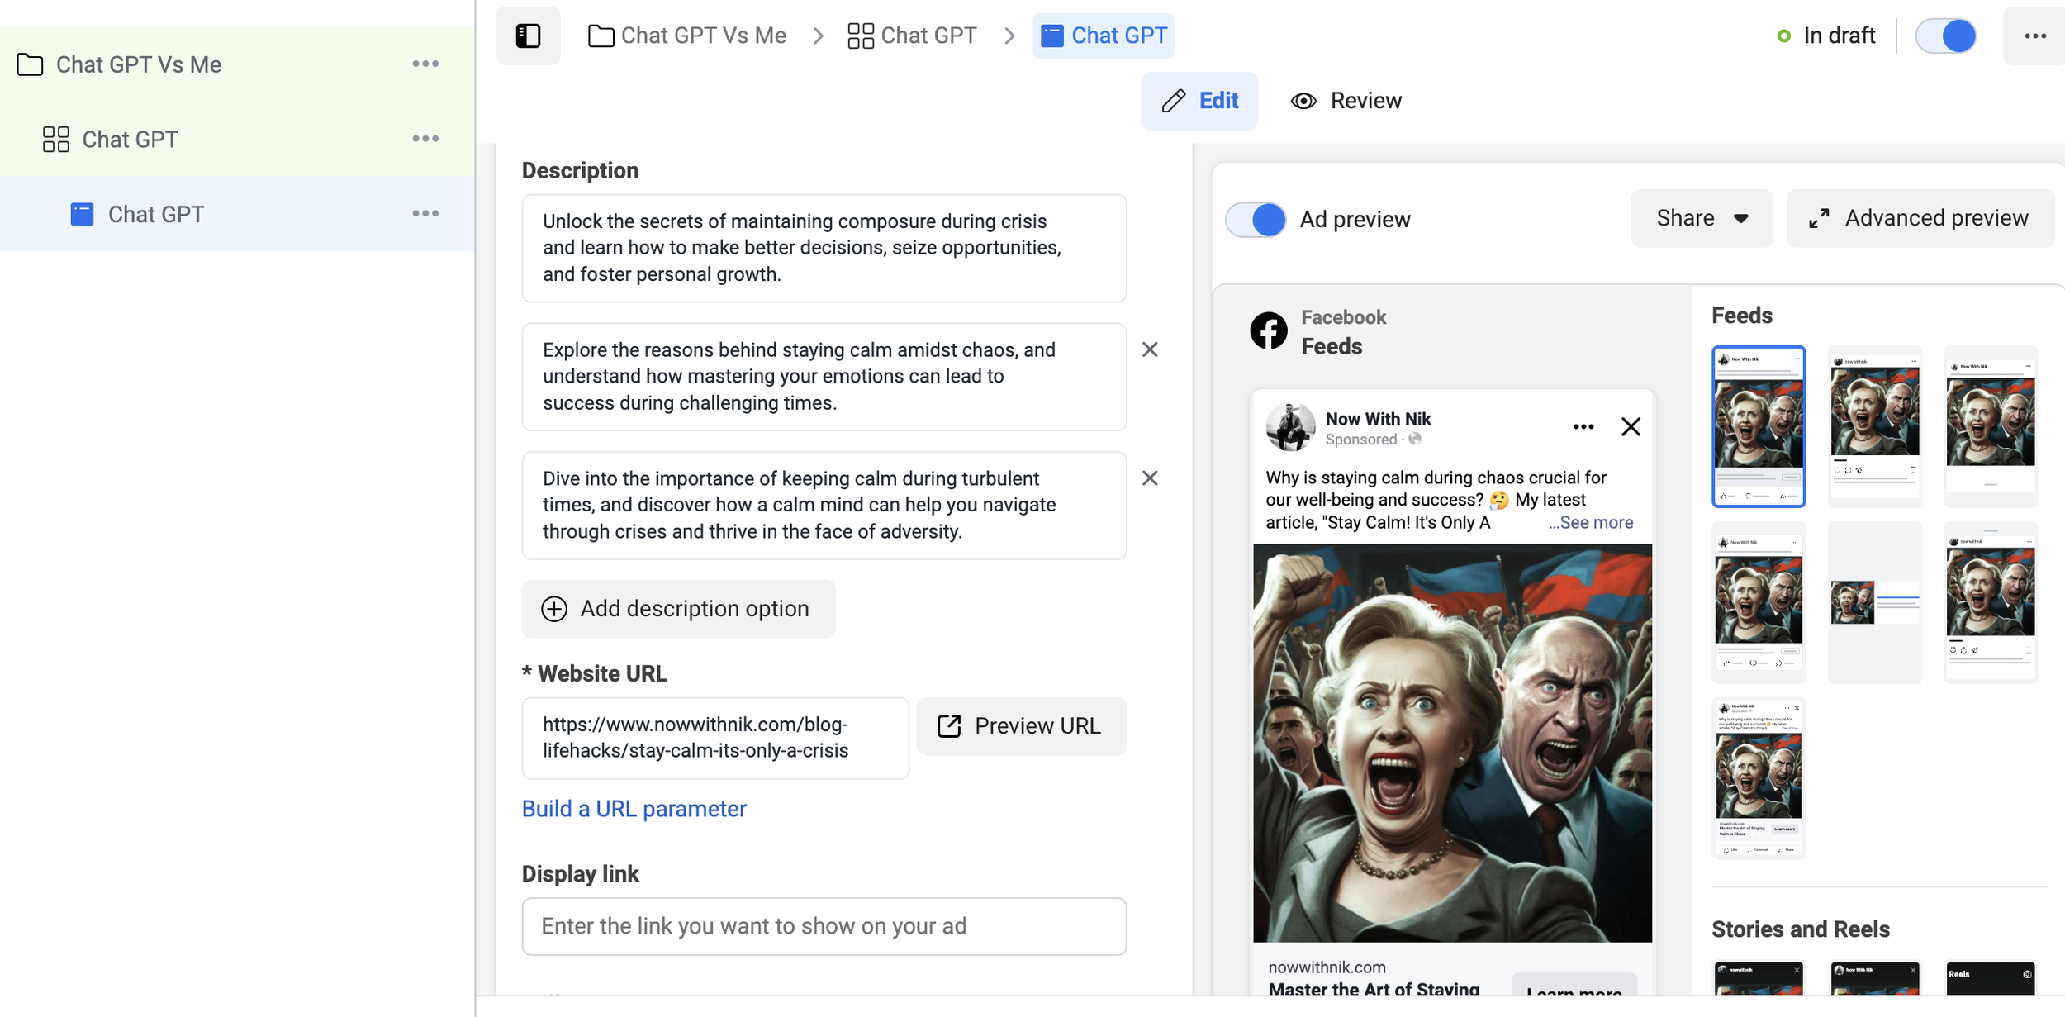2065x1017 pixels.
Task: Dismiss the Now With Nik ad post
Action: 1631,427
